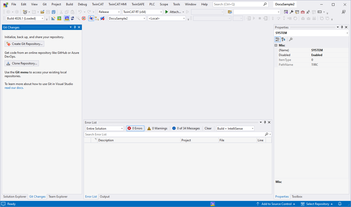Viewport: 351px width, 207px height.
Task: Open notifications bell in status bar
Action: [x=340, y=204]
